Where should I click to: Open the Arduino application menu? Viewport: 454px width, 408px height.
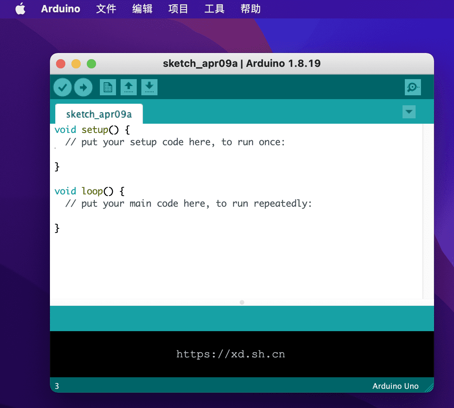61,9
